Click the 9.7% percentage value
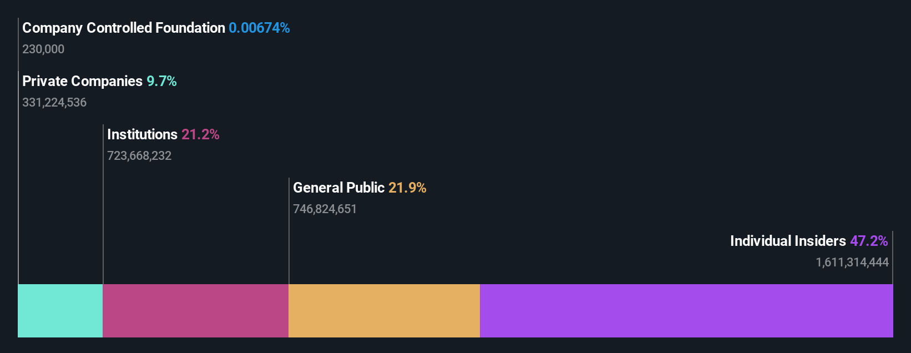The width and height of the screenshot is (911, 353). pyautogui.click(x=161, y=81)
